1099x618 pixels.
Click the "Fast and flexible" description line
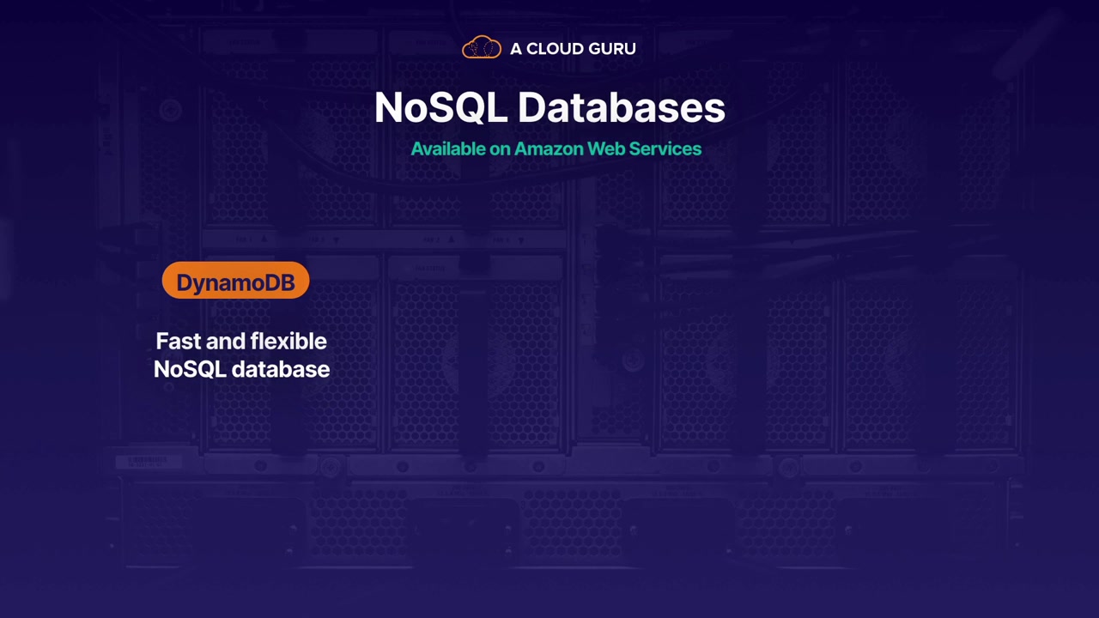click(x=241, y=341)
